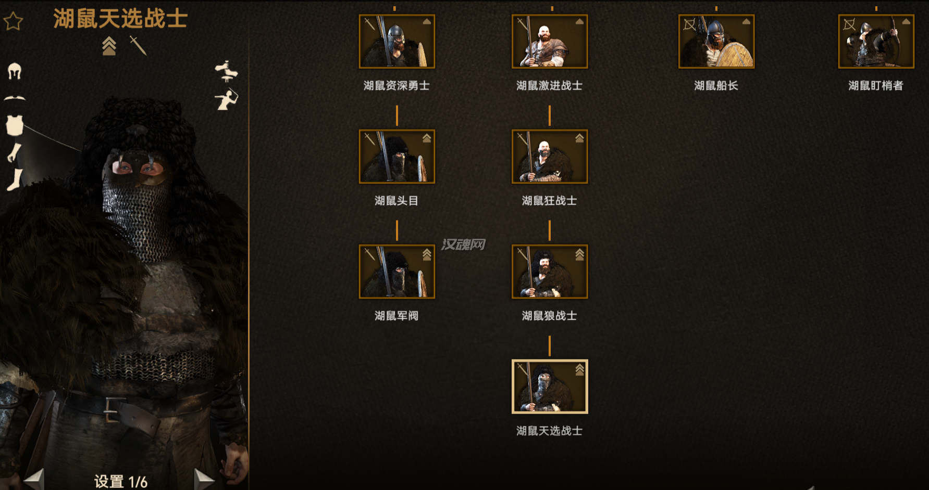Click the favorite star icon
929x490 pixels.
[13, 21]
